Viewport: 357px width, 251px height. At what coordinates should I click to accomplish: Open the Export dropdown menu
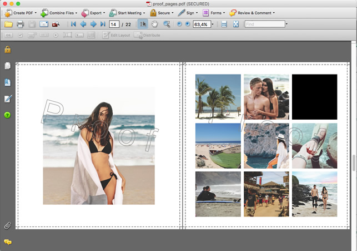tap(93, 13)
